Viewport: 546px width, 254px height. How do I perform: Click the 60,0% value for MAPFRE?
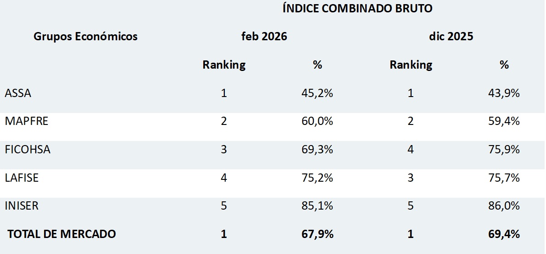pos(318,121)
